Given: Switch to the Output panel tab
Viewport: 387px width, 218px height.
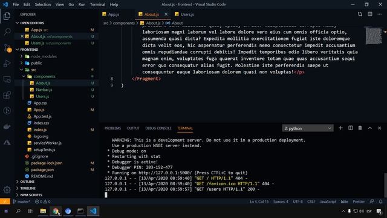Looking at the screenshot, I should click(x=133, y=128).
